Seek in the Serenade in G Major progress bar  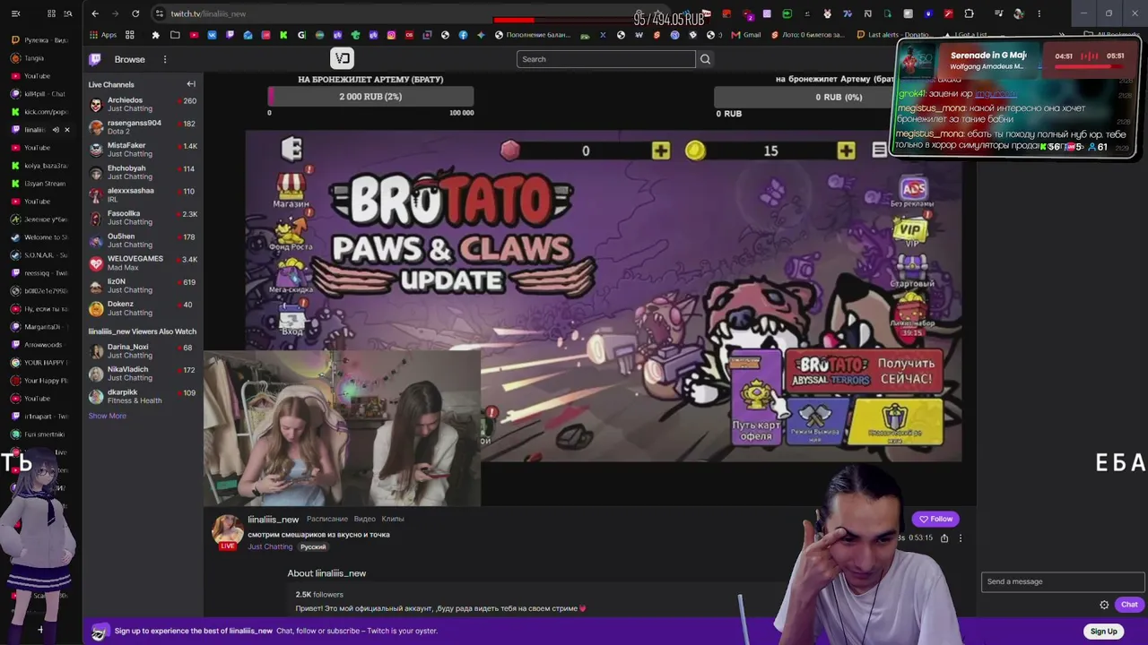click(x=1090, y=66)
